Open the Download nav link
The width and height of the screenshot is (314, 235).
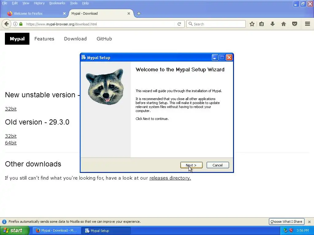click(x=75, y=39)
